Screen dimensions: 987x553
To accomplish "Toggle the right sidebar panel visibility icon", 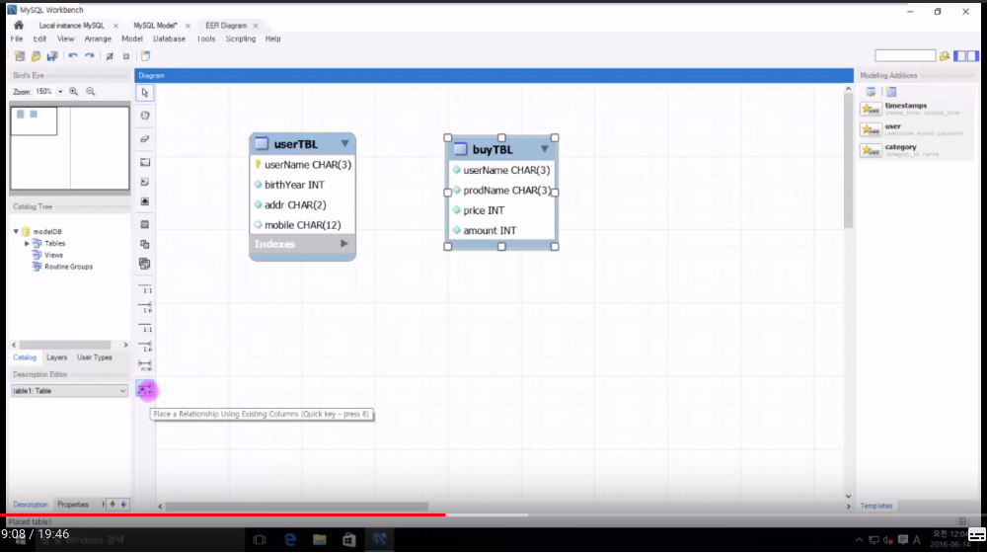I will pos(973,56).
